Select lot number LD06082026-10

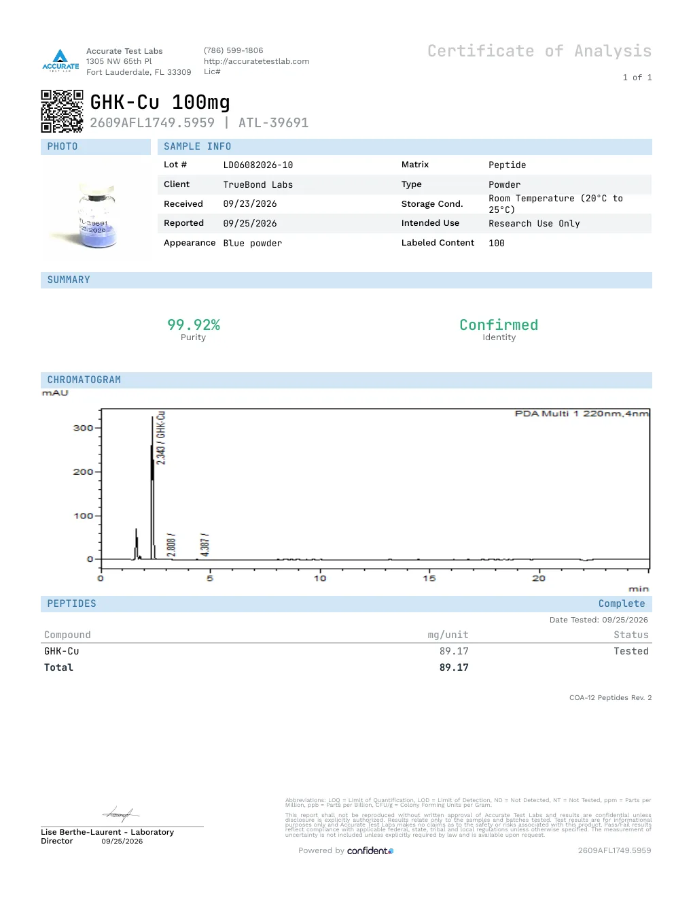pos(258,165)
